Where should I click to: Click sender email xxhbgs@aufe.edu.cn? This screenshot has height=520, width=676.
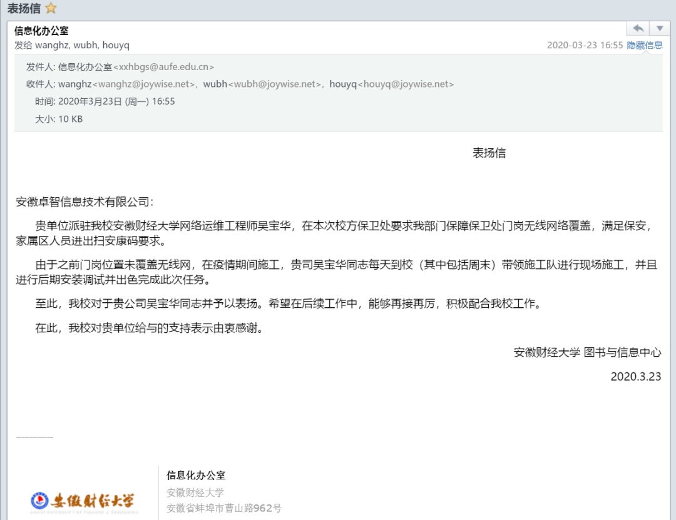(163, 67)
